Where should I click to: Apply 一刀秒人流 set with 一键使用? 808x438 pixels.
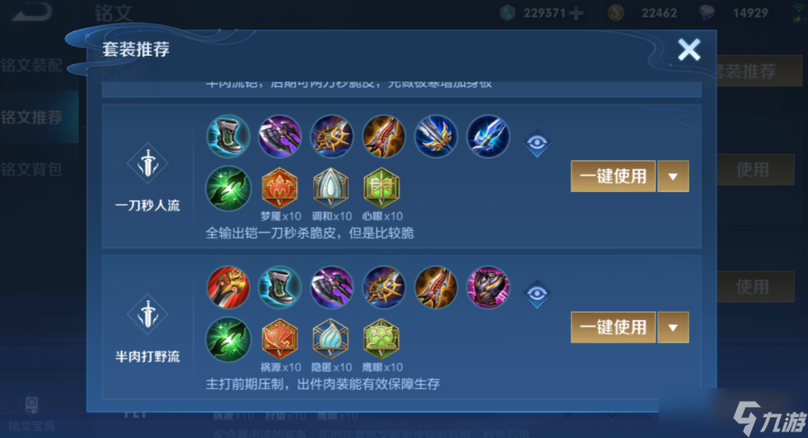coord(613,176)
